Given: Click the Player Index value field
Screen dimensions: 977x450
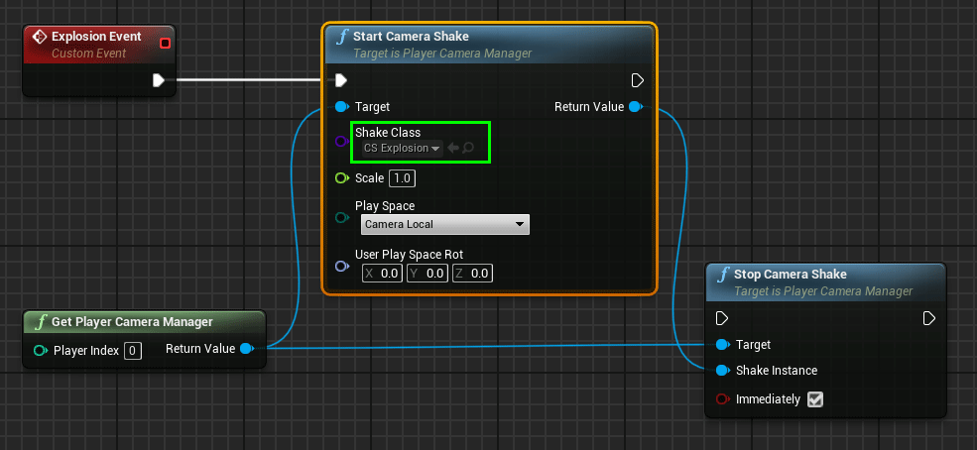Looking at the screenshot, I should click(133, 350).
